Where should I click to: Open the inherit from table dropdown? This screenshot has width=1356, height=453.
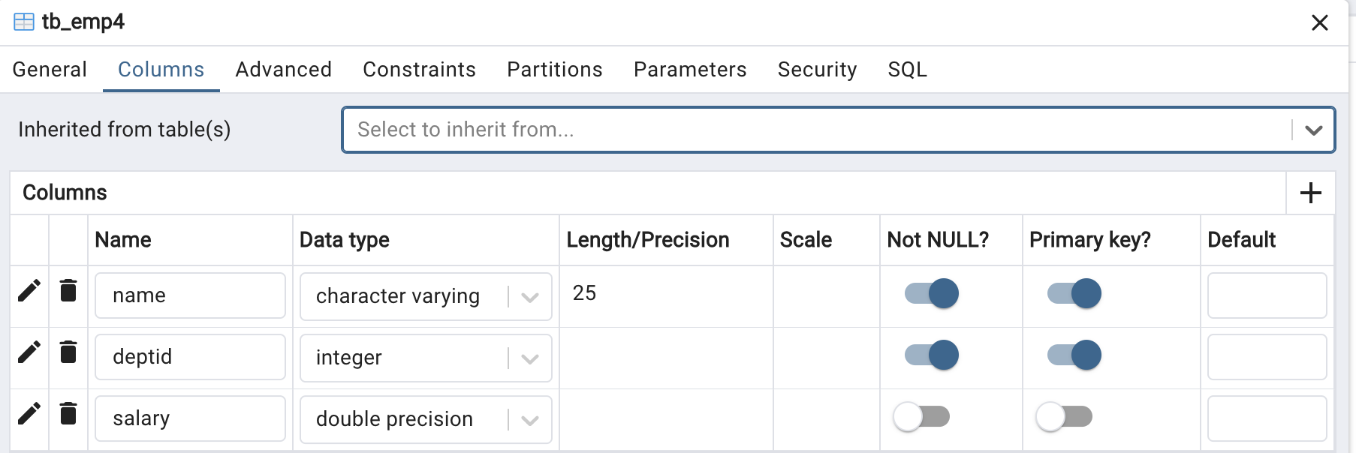tap(1313, 130)
